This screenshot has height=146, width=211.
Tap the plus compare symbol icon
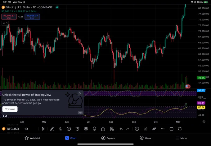69,129
